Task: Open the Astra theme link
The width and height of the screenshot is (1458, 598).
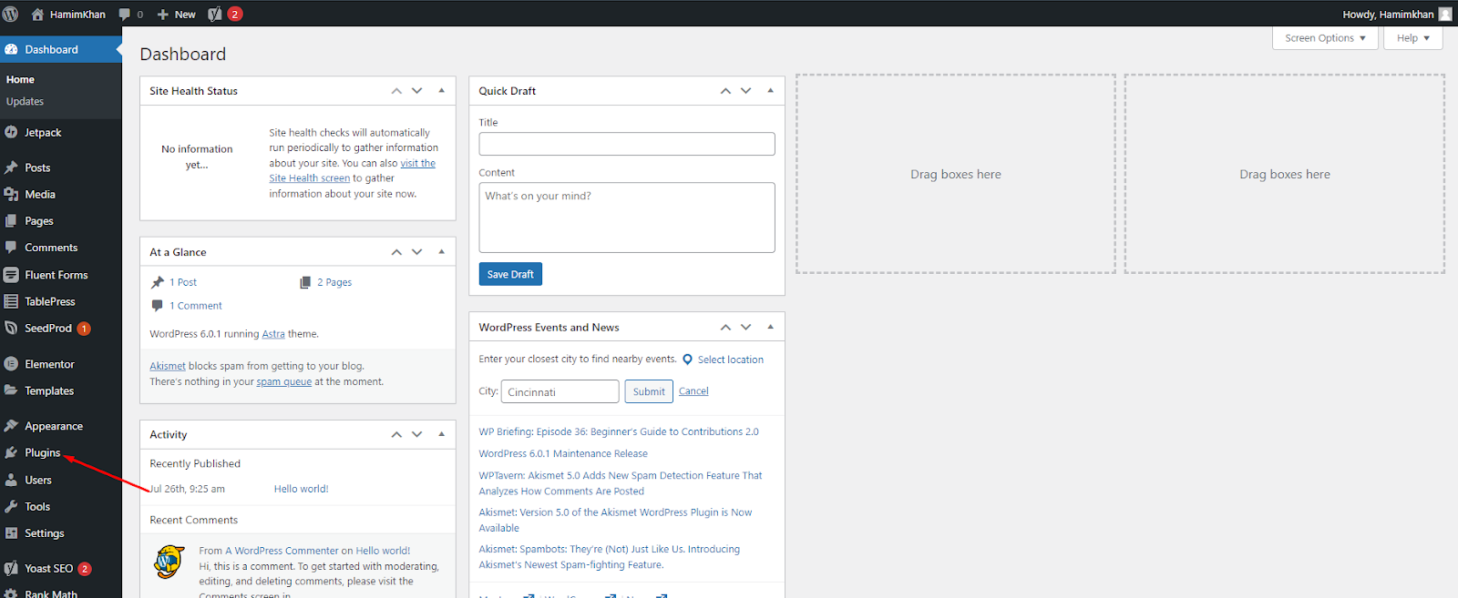Action: click(273, 334)
